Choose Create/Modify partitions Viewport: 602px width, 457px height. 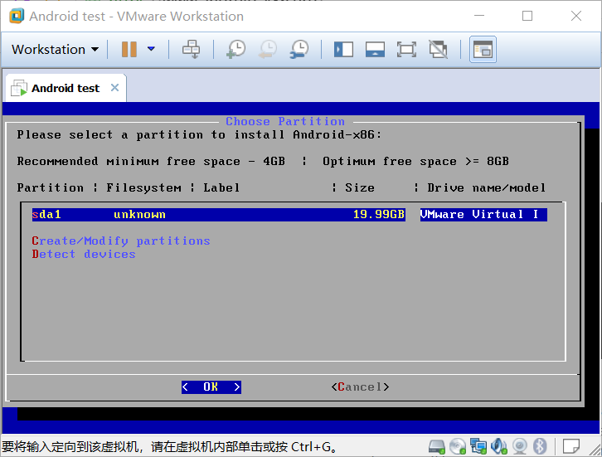[x=121, y=241]
